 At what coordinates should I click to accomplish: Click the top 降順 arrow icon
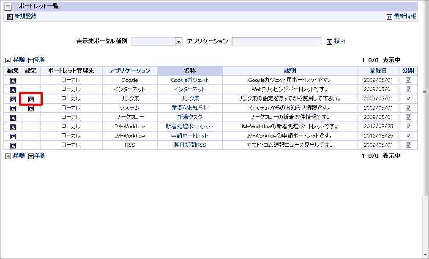(x=31, y=60)
